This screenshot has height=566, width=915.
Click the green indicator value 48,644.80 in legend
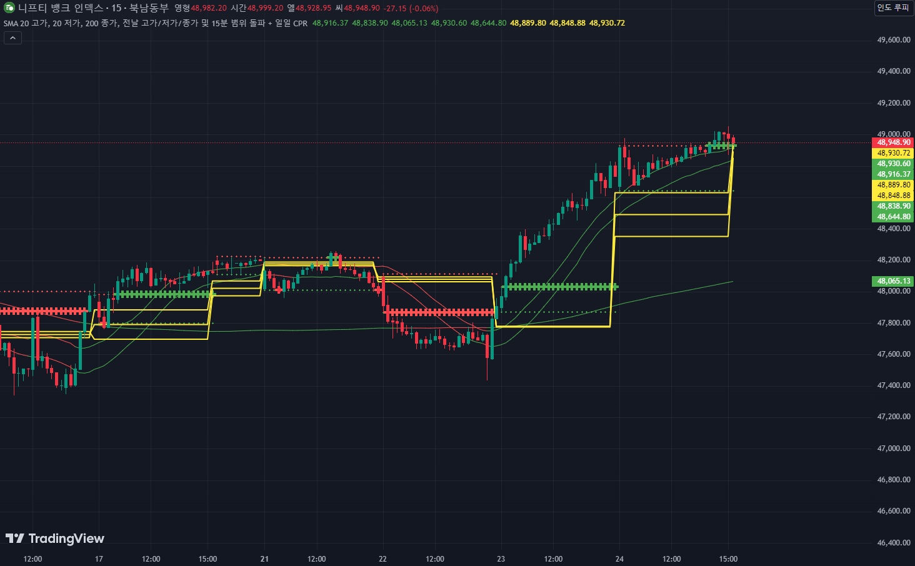pos(488,23)
